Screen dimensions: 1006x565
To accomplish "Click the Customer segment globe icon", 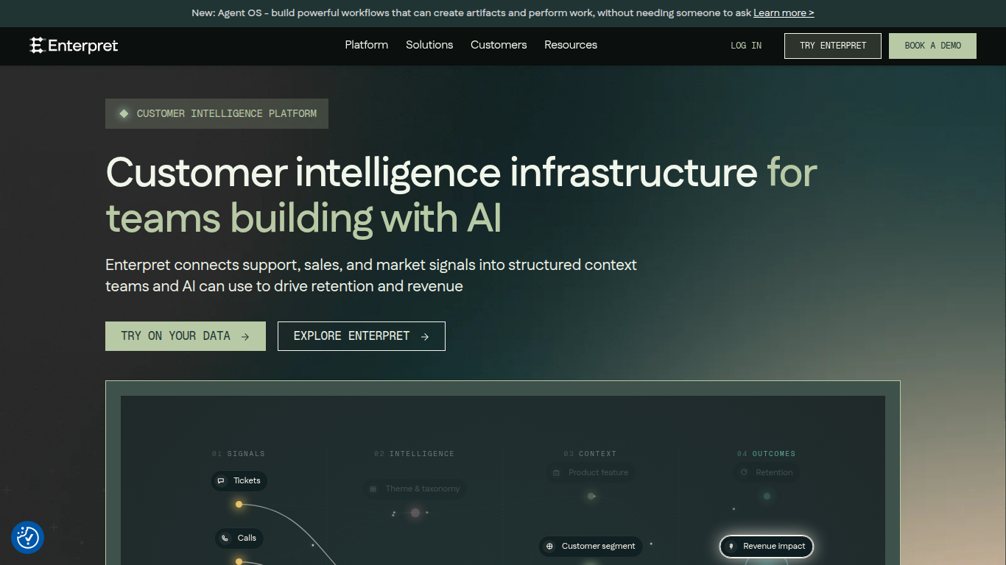I will click(549, 547).
